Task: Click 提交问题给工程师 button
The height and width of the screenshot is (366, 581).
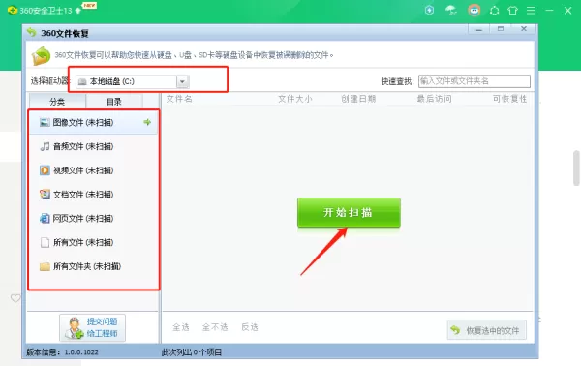Action: [x=92, y=327]
